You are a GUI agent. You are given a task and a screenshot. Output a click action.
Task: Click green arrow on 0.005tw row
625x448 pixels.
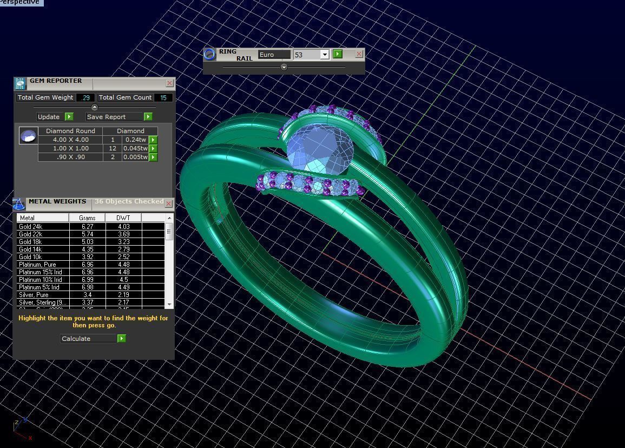pos(153,157)
